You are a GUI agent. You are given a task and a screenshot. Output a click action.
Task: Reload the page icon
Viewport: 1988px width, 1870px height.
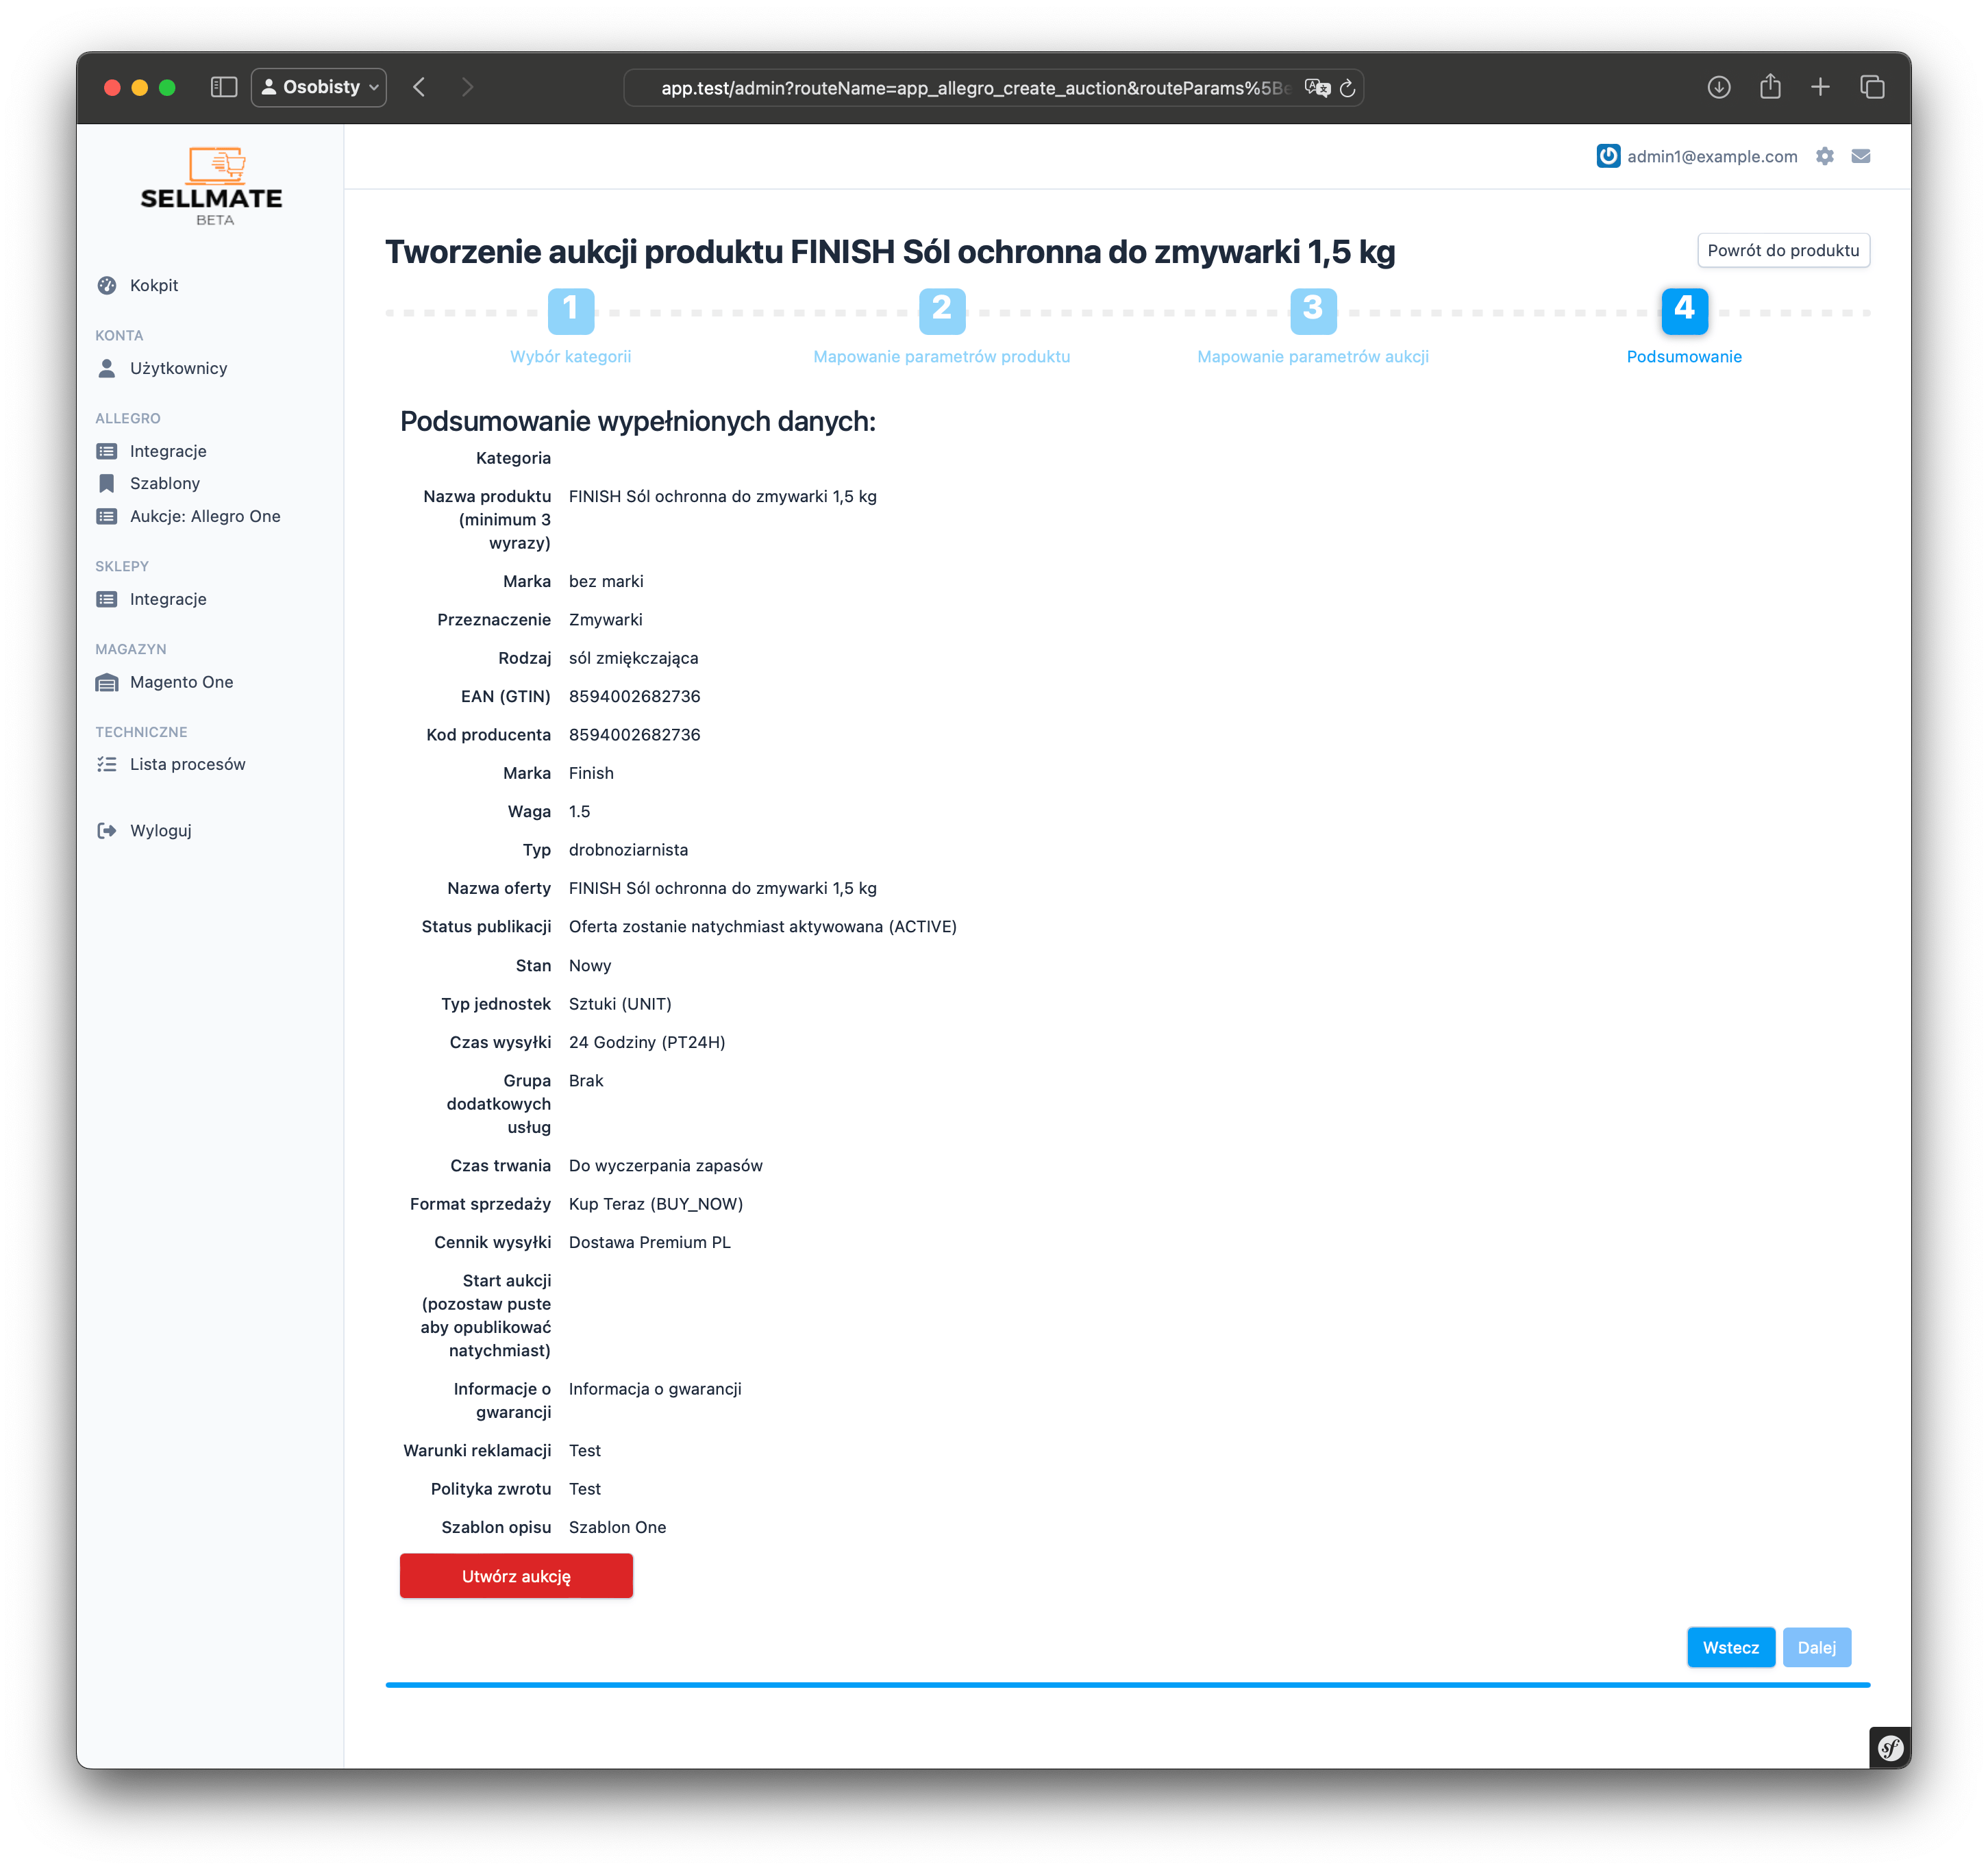(x=1348, y=88)
